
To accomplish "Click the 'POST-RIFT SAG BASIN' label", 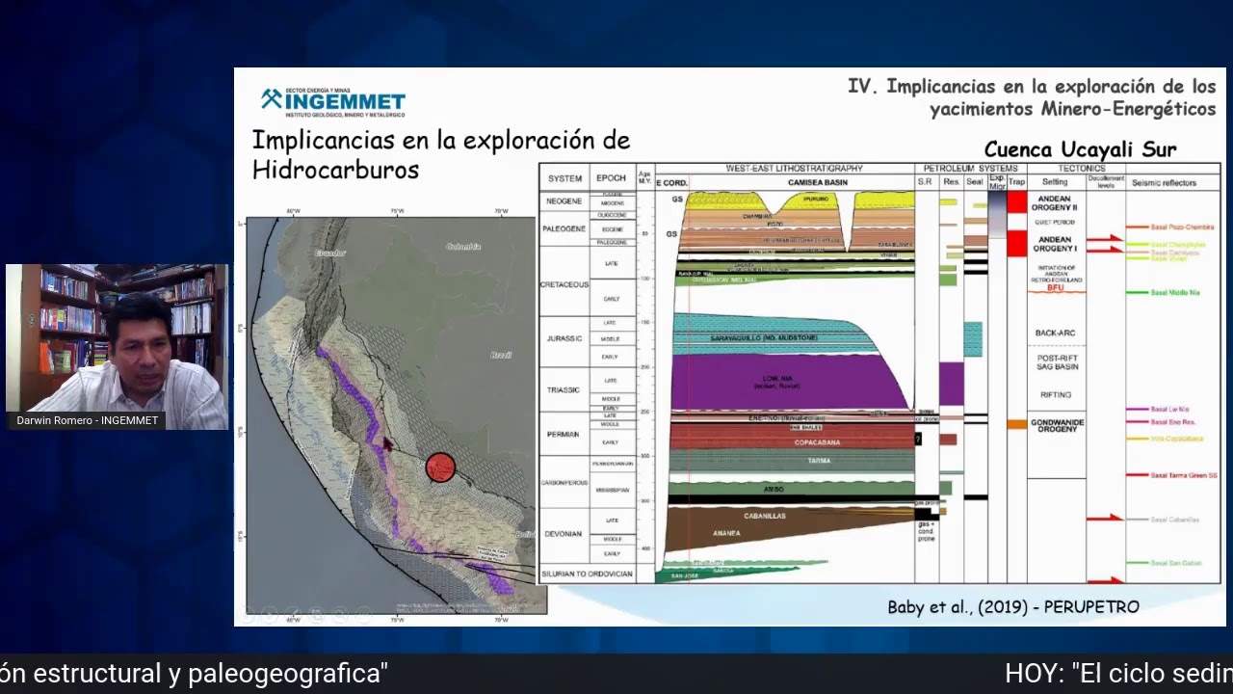I will (1056, 361).
